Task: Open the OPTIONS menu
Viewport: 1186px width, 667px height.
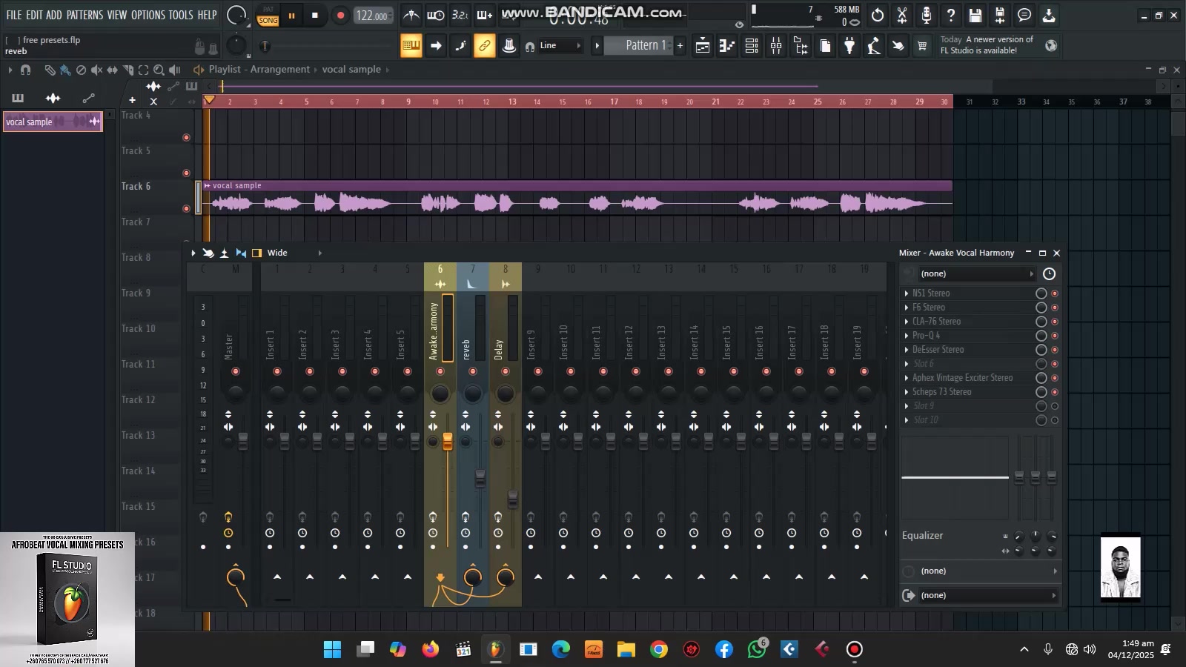Action: [x=148, y=15]
